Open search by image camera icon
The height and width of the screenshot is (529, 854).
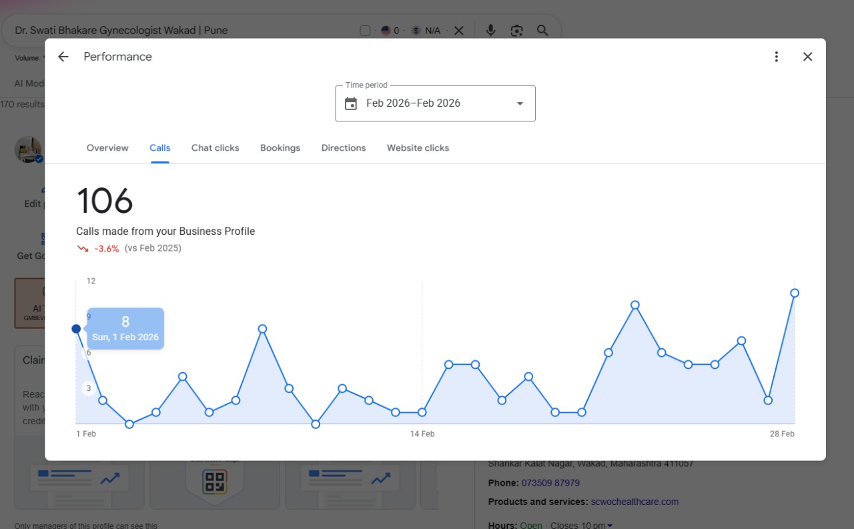(x=516, y=31)
